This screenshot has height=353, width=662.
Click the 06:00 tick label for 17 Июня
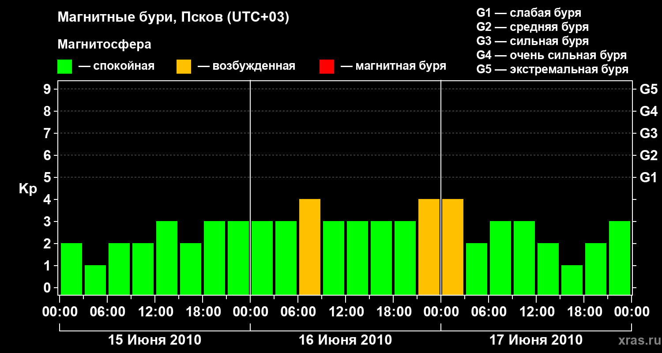[489, 312]
